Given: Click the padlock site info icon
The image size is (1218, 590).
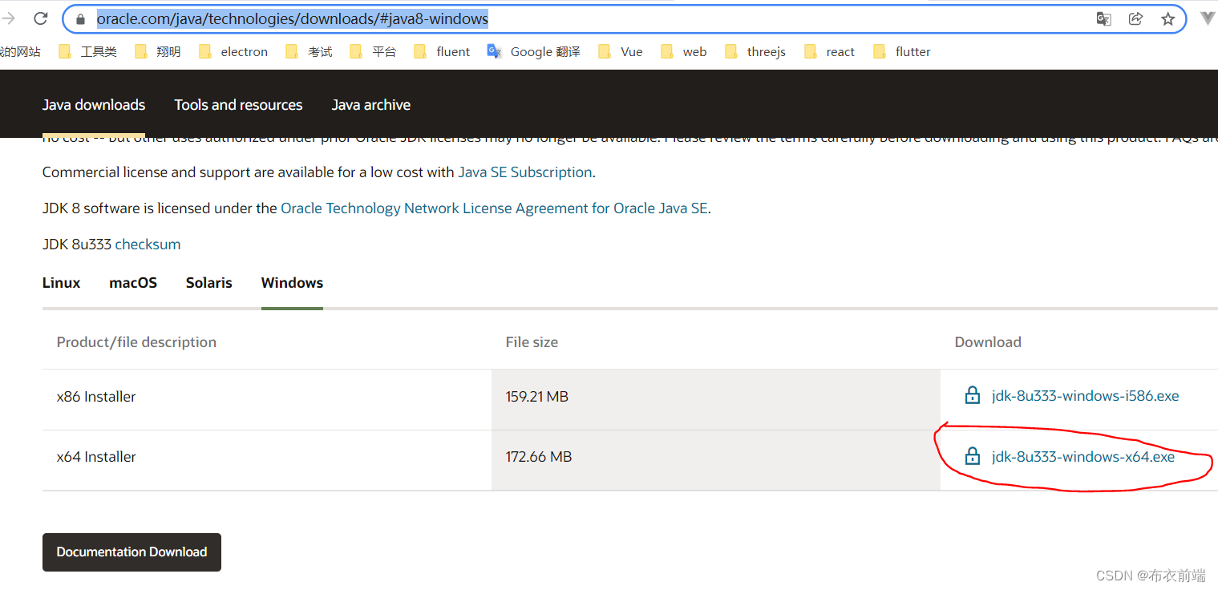Looking at the screenshot, I should pos(79,19).
